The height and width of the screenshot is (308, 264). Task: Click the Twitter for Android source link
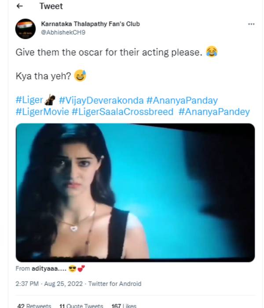(x=115, y=284)
